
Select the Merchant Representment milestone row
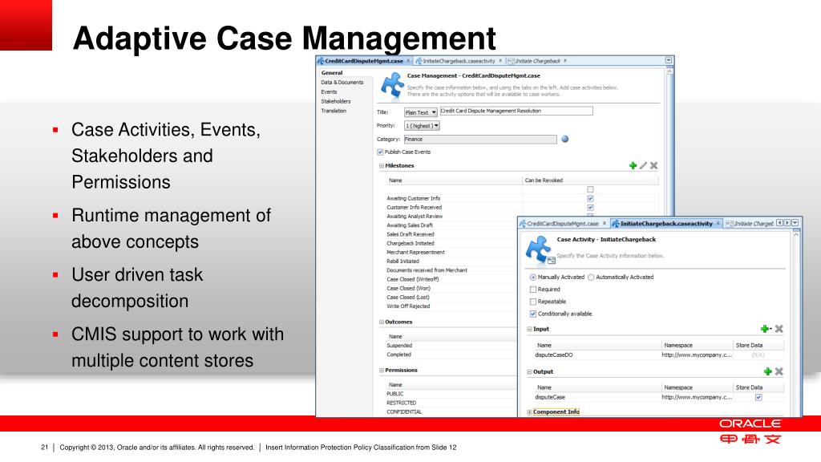416,252
